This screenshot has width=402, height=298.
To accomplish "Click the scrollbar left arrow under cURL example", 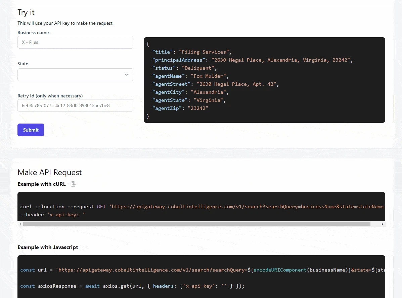I will point(20,224).
